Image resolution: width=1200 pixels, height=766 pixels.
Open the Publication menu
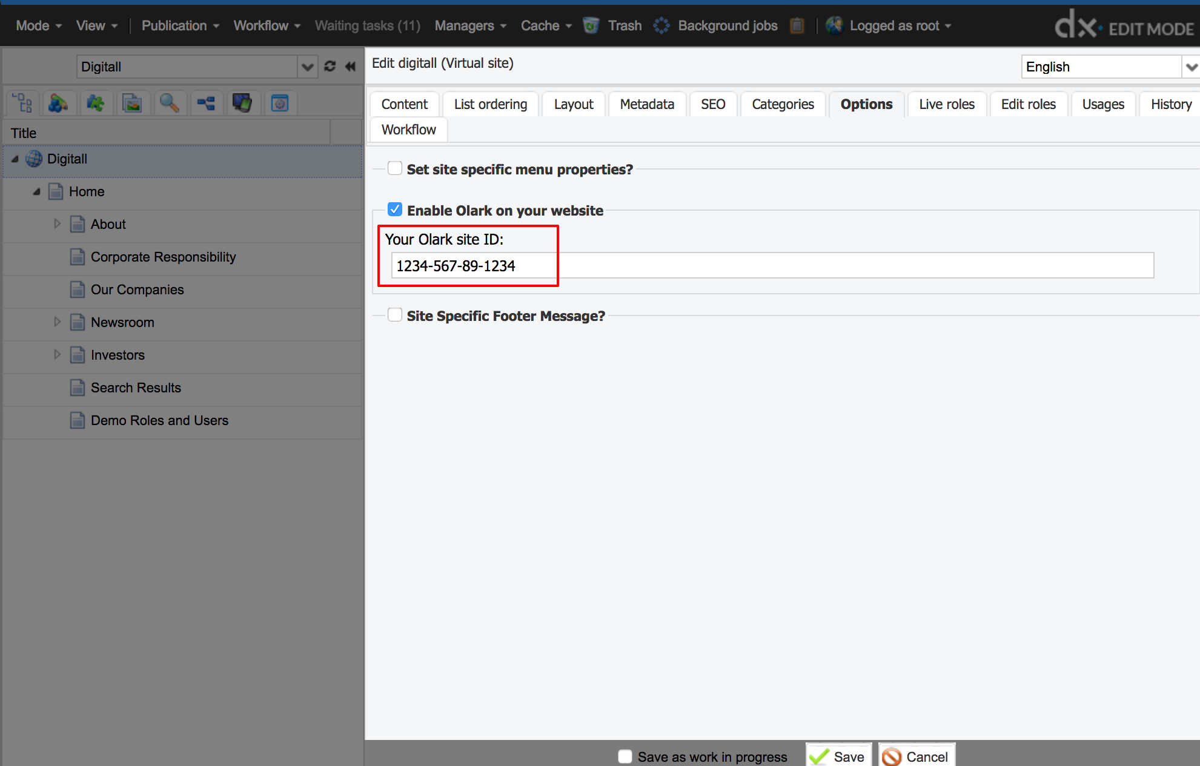[181, 25]
